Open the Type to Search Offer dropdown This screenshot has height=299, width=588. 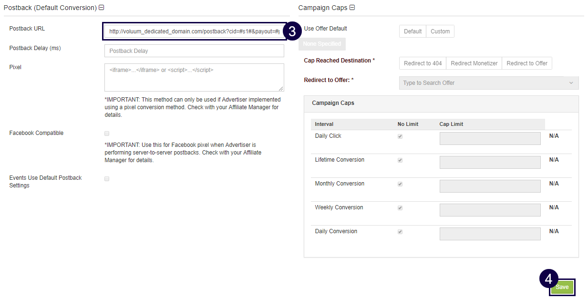click(x=488, y=83)
